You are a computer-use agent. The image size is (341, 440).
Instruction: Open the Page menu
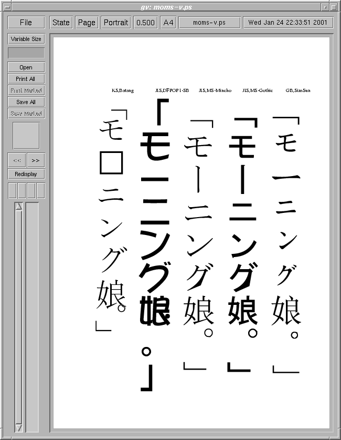point(87,23)
